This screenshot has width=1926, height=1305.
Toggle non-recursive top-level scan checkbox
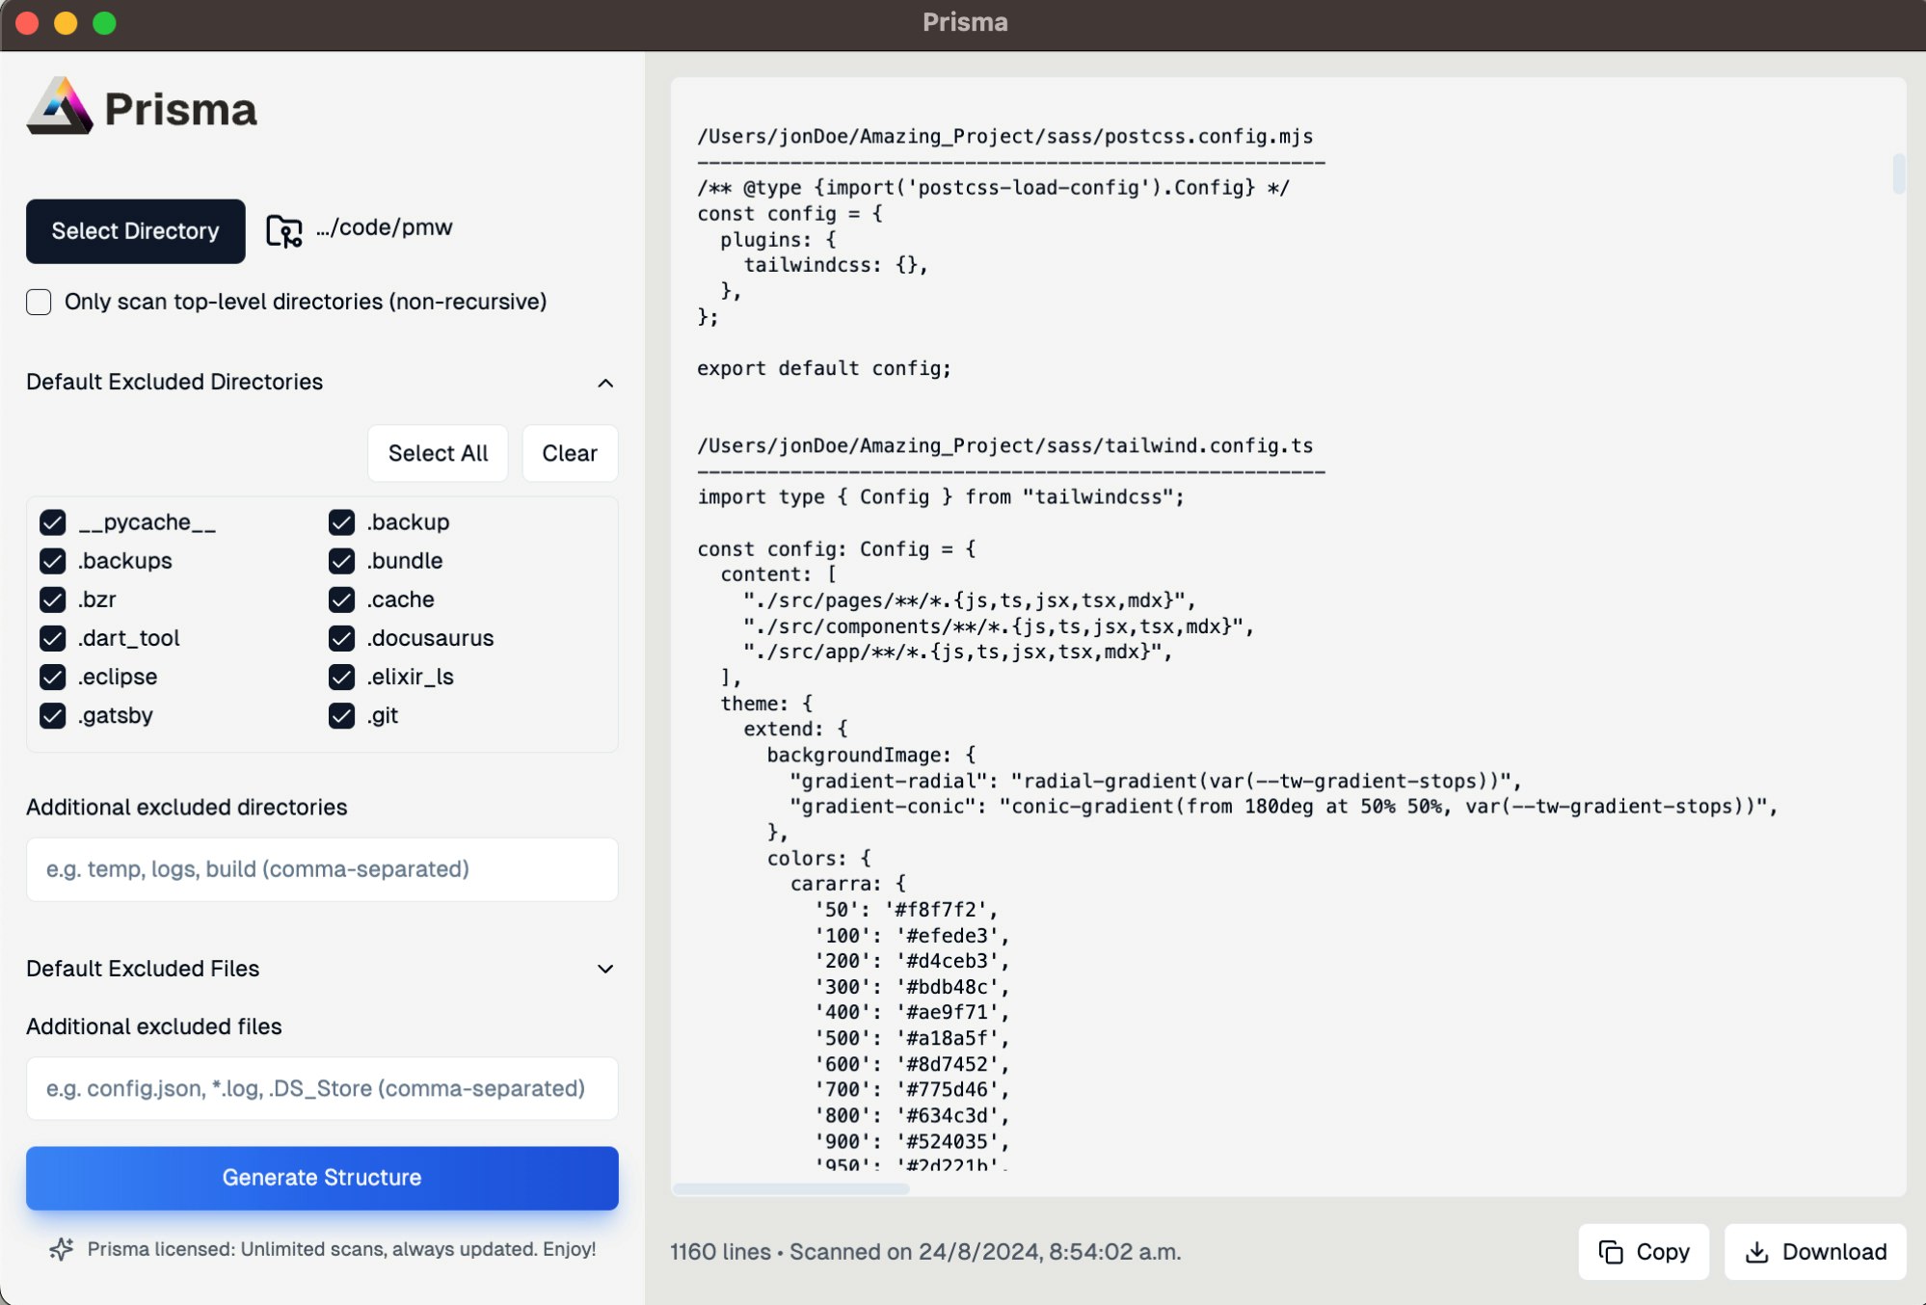39,302
